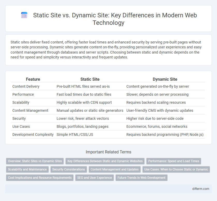This screenshot has width=217, height=201.
Task: Click the 'Feature' column header
Action: click(x=33, y=79)
